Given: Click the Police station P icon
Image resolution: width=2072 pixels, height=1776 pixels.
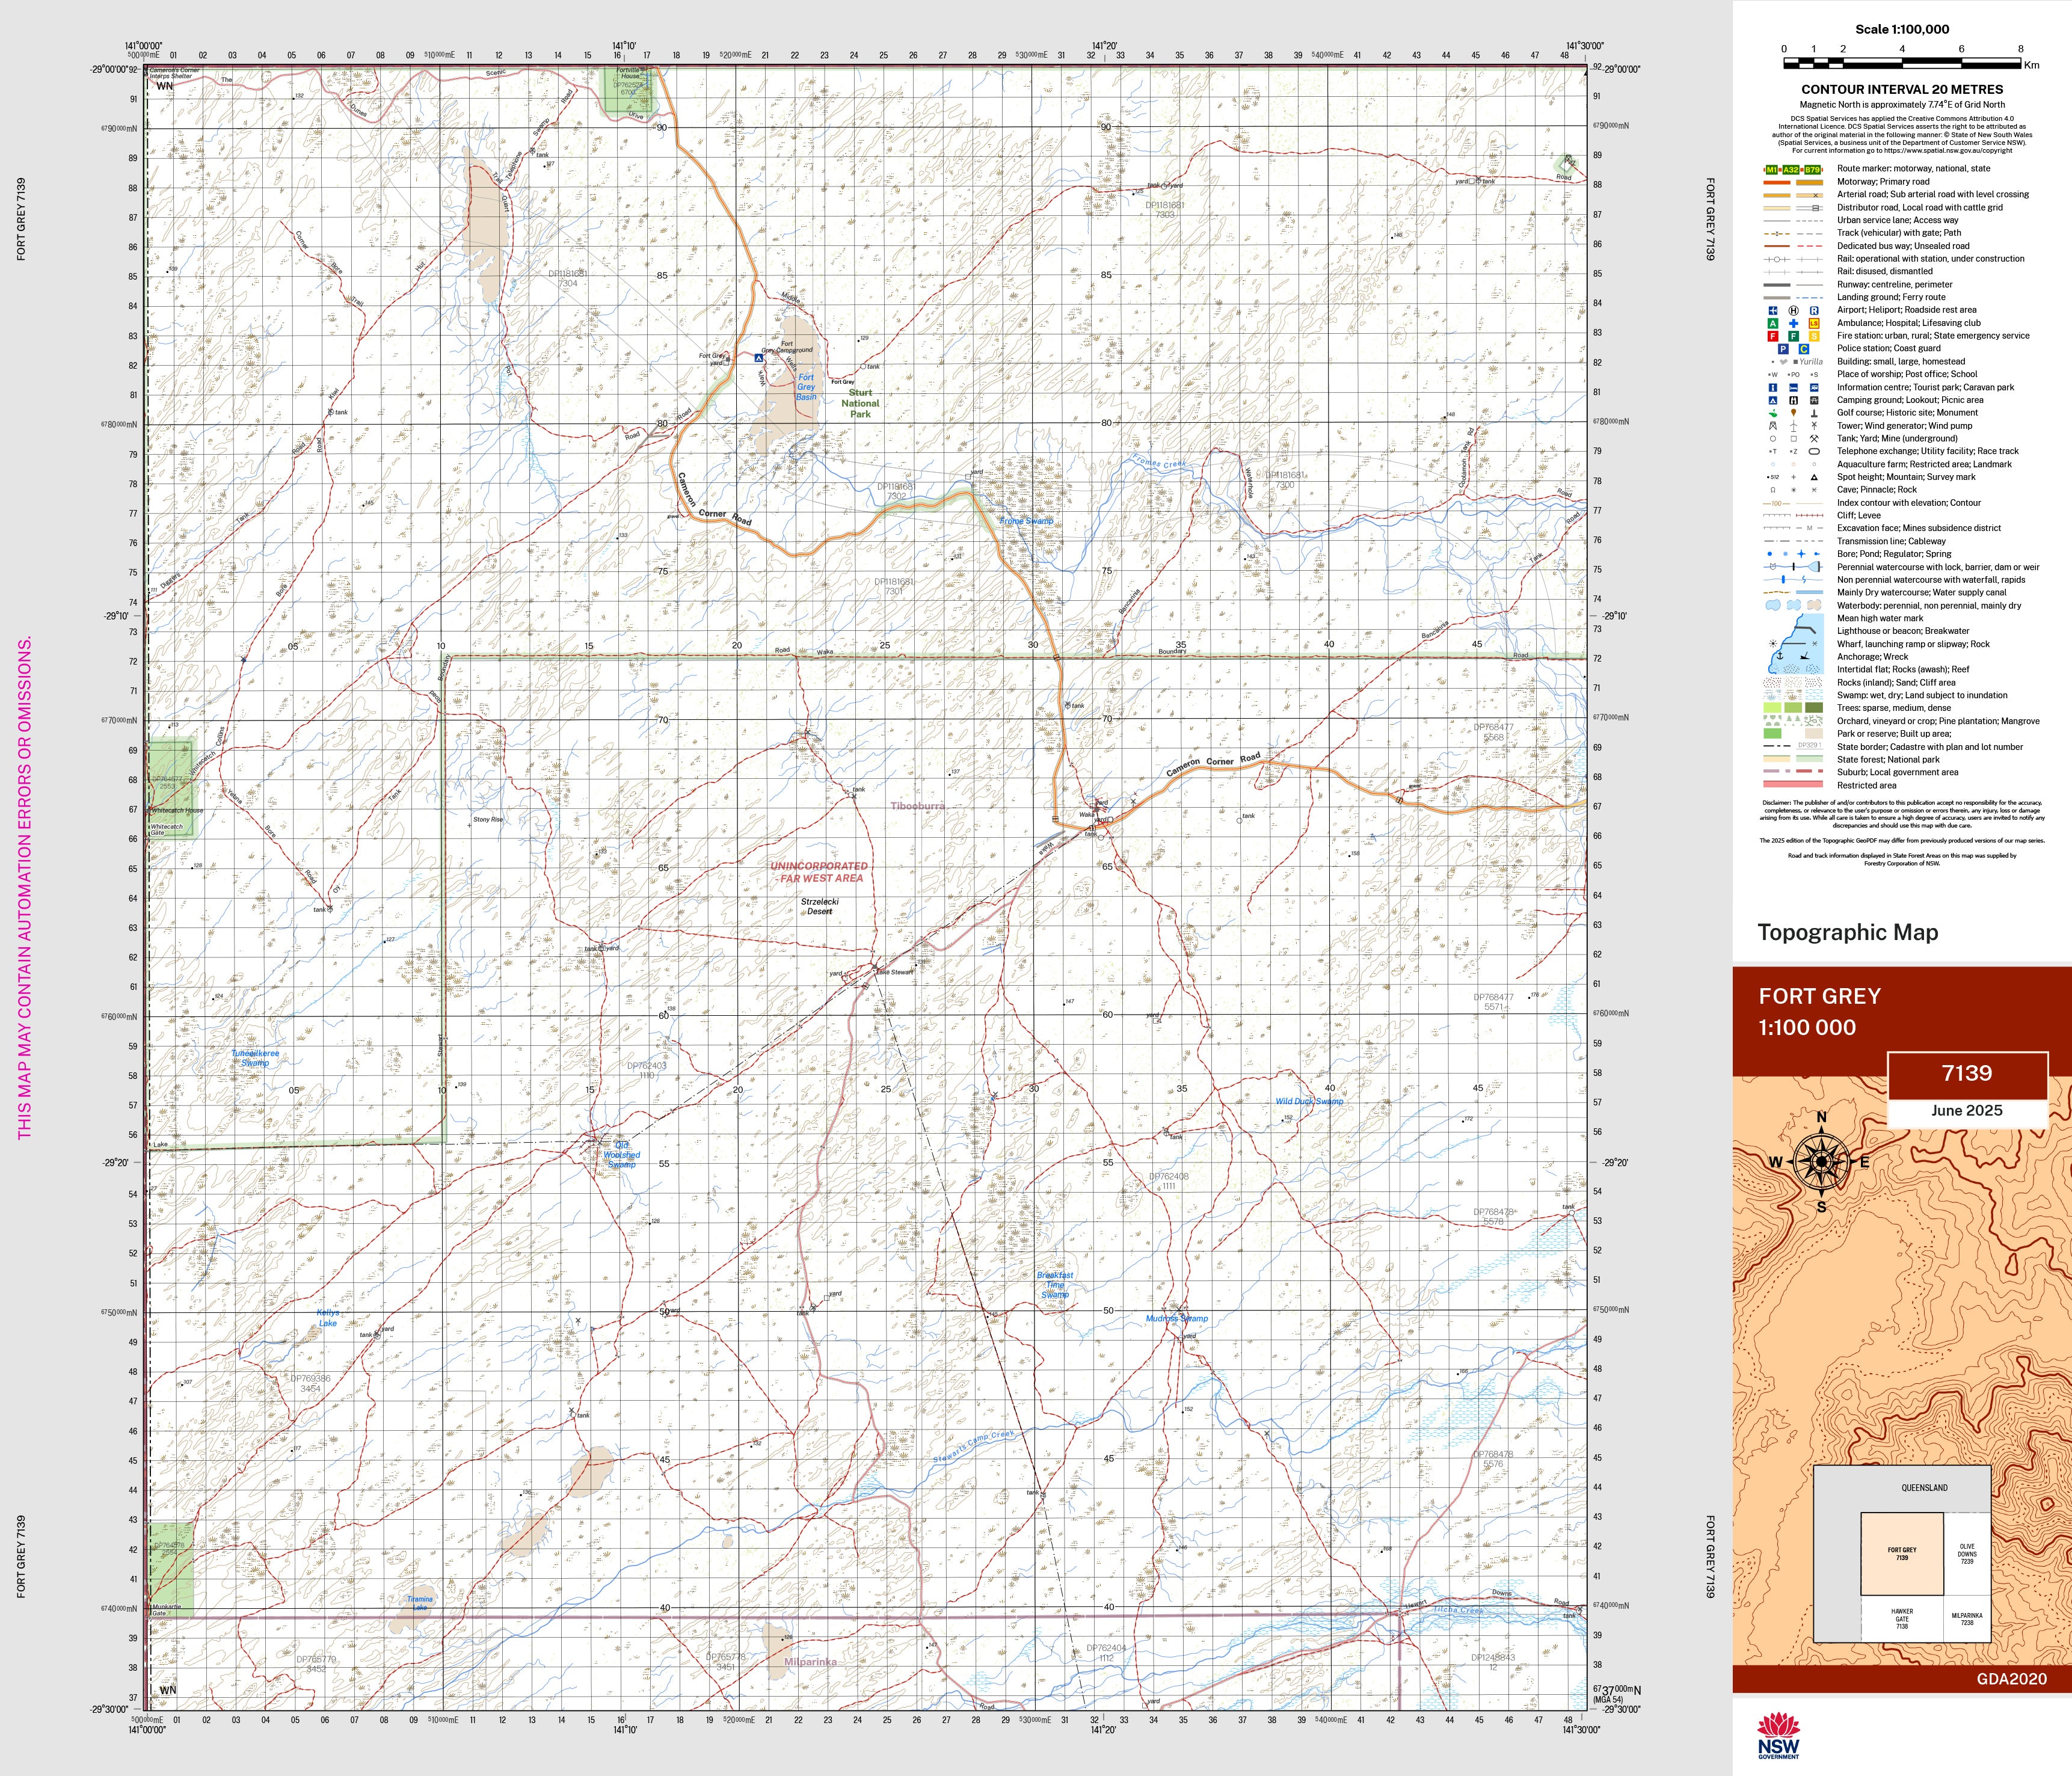Looking at the screenshot, I should pos(1783,349).
